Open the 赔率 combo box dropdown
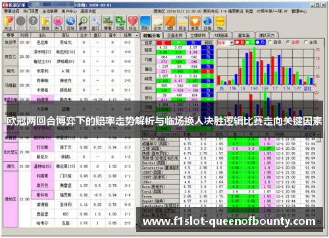Image resolution: width=329 pixels, height=238 pixels. (x=232, y=43)
